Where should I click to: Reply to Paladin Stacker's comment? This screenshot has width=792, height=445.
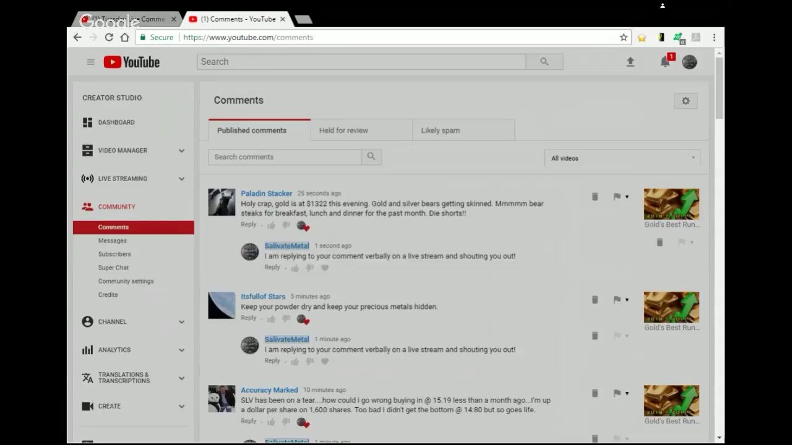(x=249, y=225)
